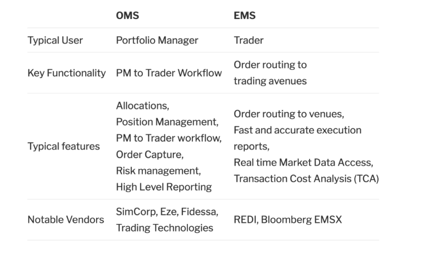The image size is (426, 256).
Task: Click the EMS column header
Action: click(245, 15)
